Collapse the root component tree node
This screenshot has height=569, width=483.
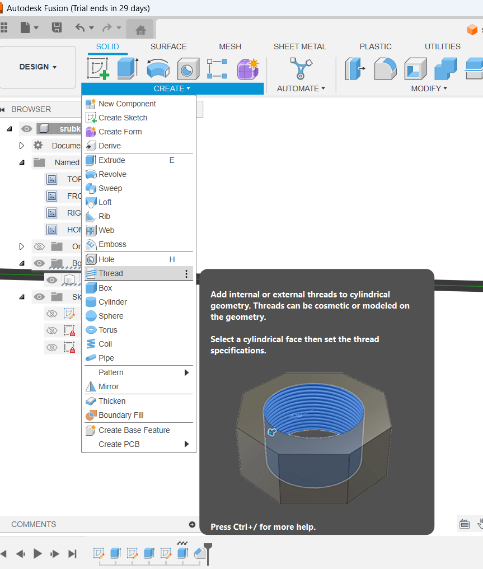click(x=10, y=129)
